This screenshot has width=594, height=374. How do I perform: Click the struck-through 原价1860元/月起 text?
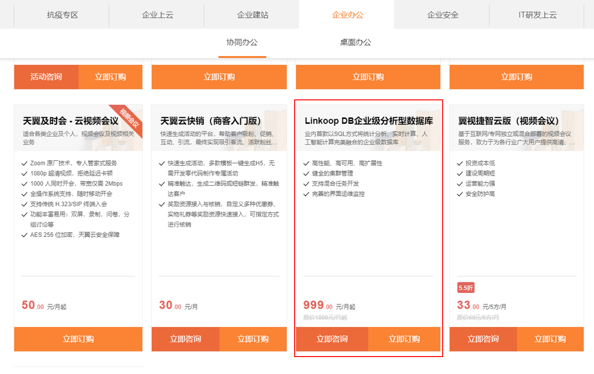click(x=325, y=318)
